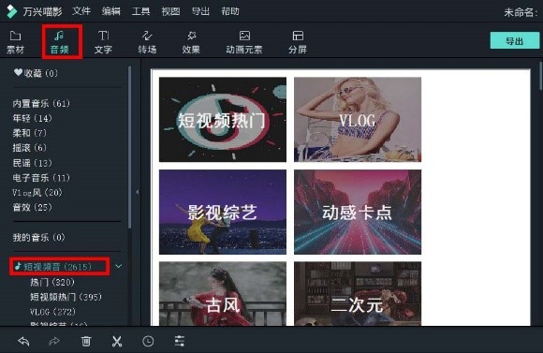Click the sliders adjust icon
This screenshot has height=353, width=543.
click(x=180, y=341)
